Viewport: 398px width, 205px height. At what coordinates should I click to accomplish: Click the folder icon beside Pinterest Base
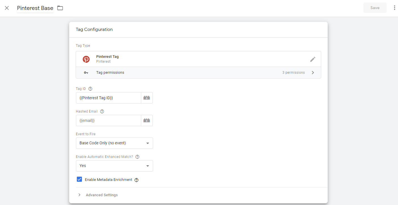point(60,8)
